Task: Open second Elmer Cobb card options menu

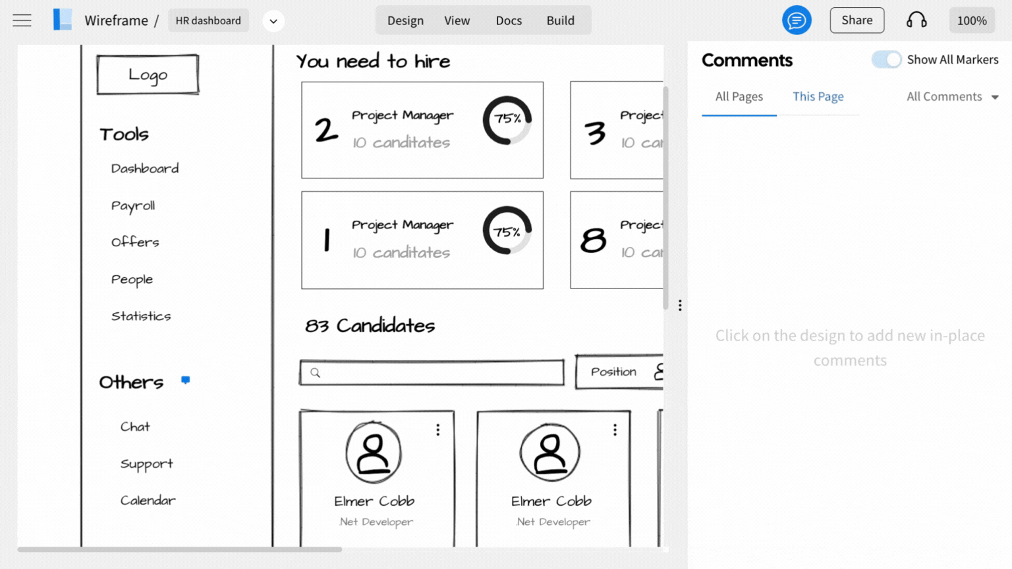Action: (615, 430)
